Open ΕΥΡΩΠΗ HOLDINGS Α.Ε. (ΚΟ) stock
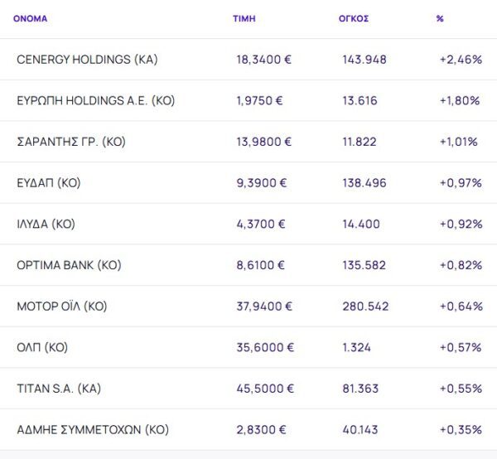The height and width of the screenshot is (459, 497). coord(95,101)
